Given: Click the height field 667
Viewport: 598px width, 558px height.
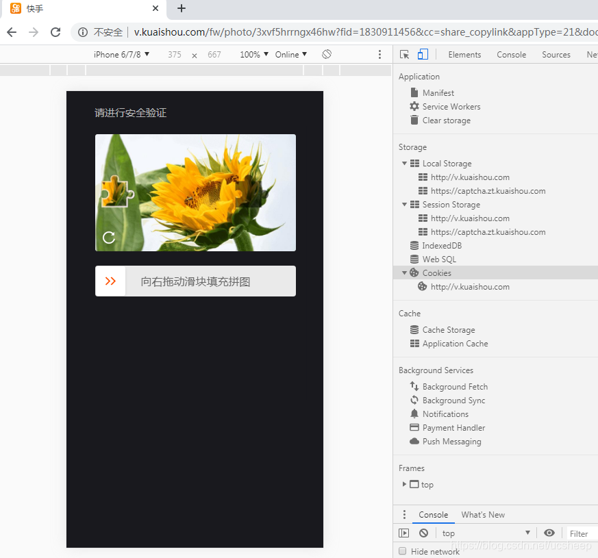Looking at the screenshot, I should pos(214,55).
